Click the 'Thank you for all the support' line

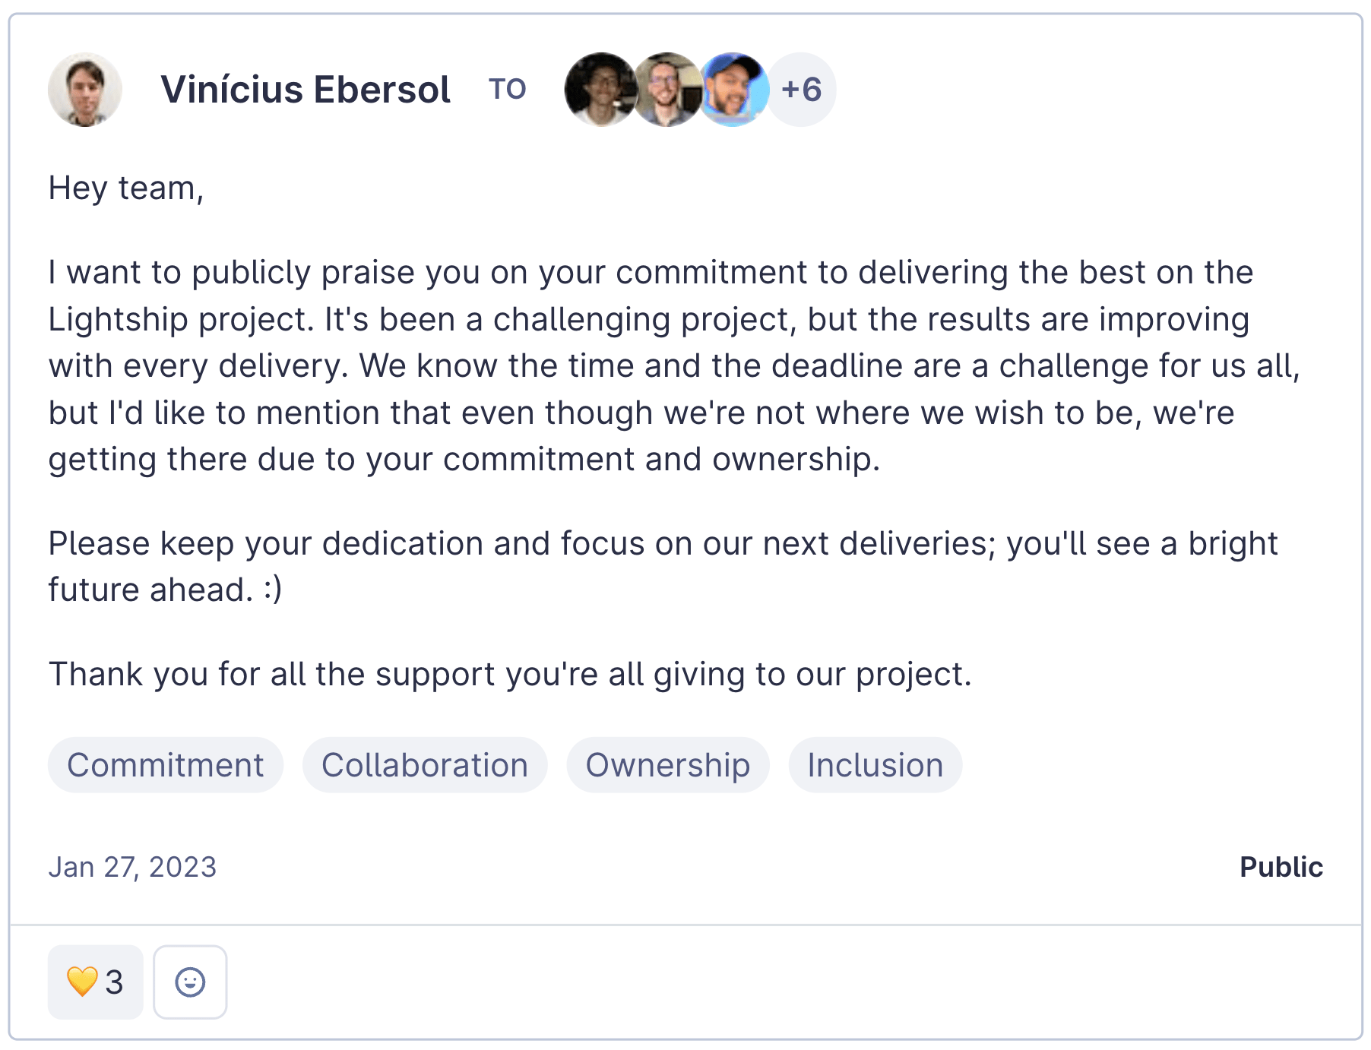[509, 674]
